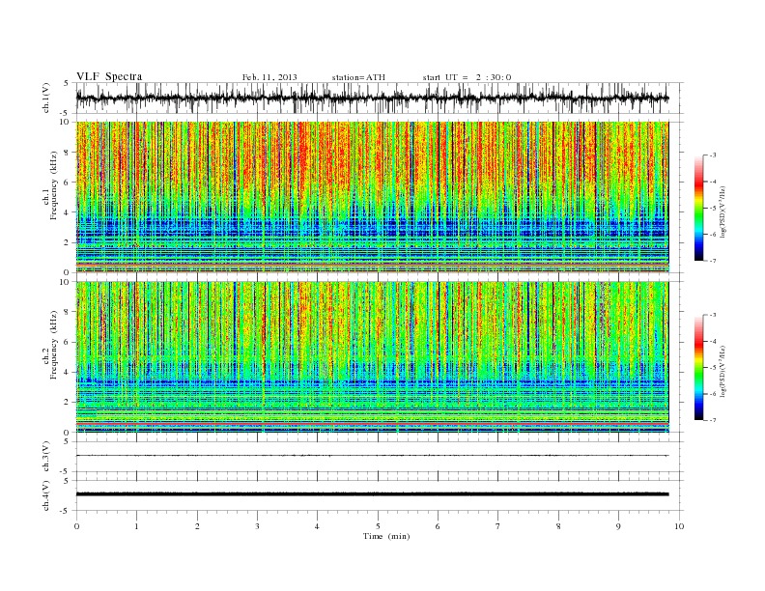Click the "2" kHz tick of ch.2 spectrogram
Viewport: 765px width, 591px height.
67,403
